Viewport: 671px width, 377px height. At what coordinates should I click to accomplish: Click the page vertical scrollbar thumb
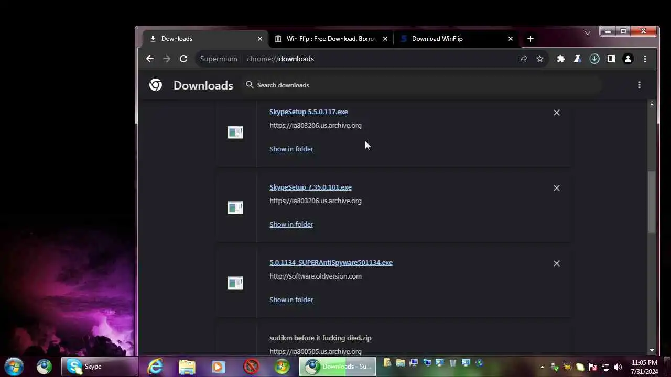click(652, 202)
